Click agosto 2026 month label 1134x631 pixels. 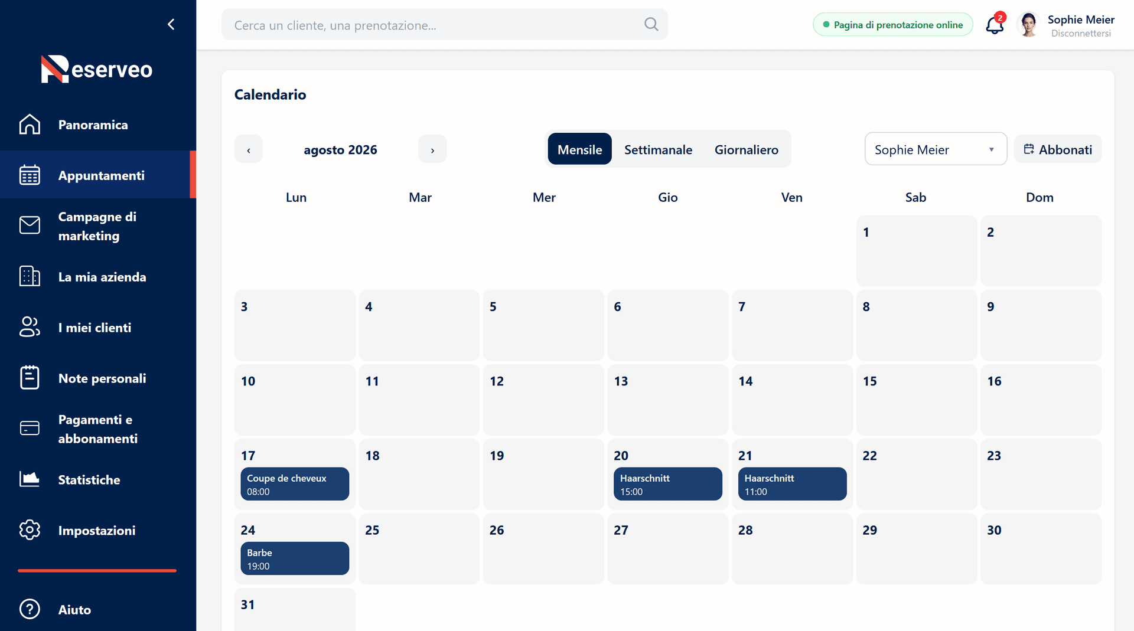coord(340,150)
